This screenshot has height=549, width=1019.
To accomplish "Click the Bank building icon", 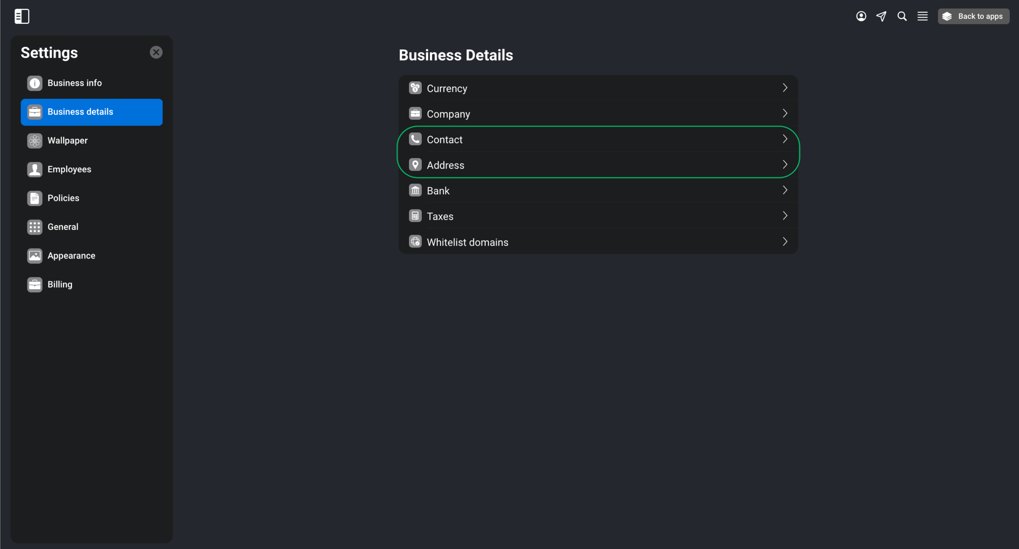I will (x=415, y=190).
